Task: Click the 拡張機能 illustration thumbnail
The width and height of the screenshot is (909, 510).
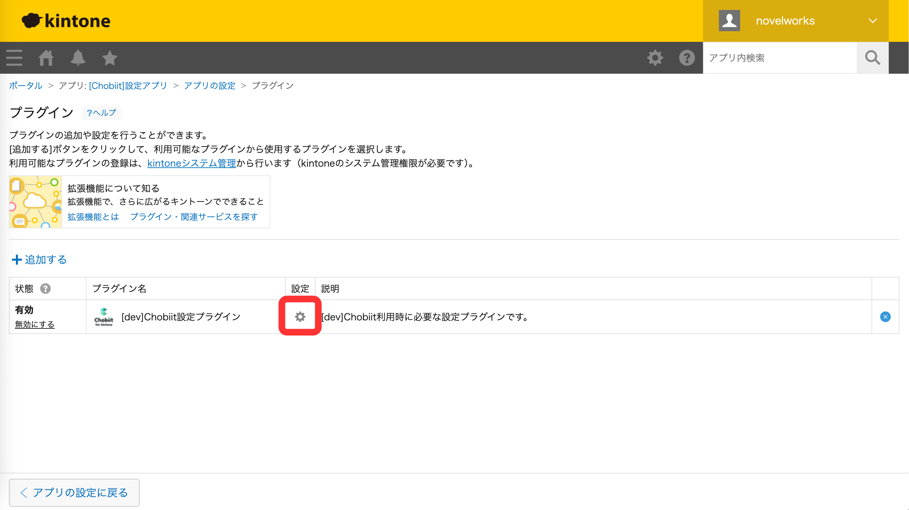Action: [x=35, y=202]
